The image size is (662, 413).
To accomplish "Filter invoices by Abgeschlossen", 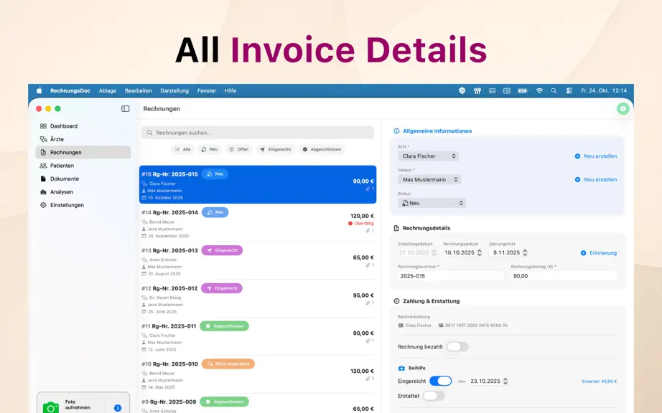I will 322,149.
